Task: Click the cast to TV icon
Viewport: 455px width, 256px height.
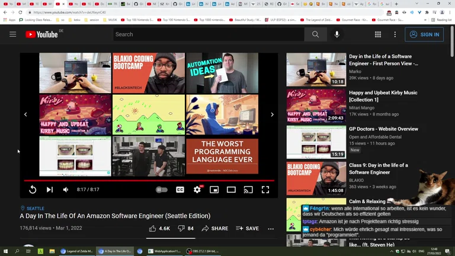Action: [248, 190]
